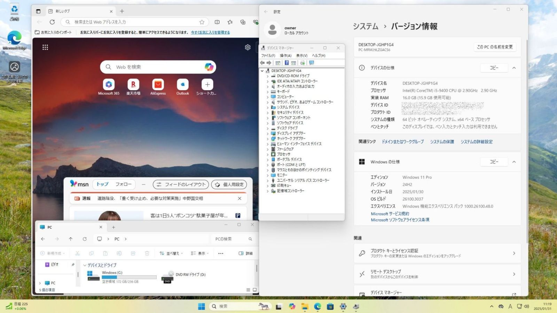Image resolution: width=557 pixels, height=313 pixels.
Task: Open a new tab in Edge
Action: [122, 11]
